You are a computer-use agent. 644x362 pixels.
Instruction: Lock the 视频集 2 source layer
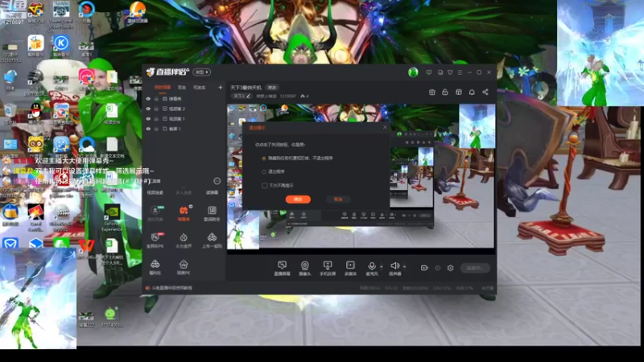(156, 109)
